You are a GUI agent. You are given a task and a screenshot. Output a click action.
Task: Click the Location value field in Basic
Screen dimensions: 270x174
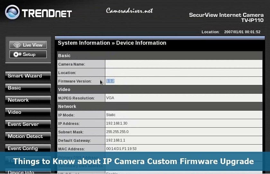pos(184,72)
